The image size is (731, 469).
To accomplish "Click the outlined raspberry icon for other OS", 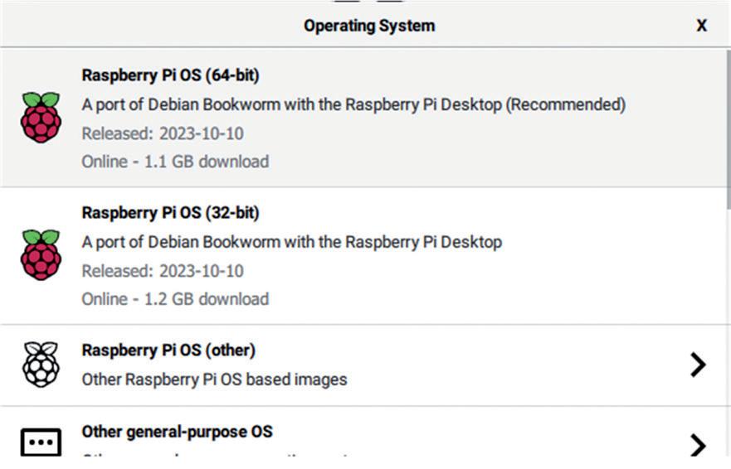I will point(41,365).
